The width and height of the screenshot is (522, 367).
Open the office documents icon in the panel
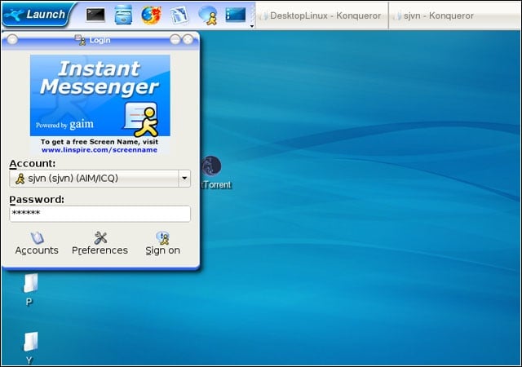[179, 15]
